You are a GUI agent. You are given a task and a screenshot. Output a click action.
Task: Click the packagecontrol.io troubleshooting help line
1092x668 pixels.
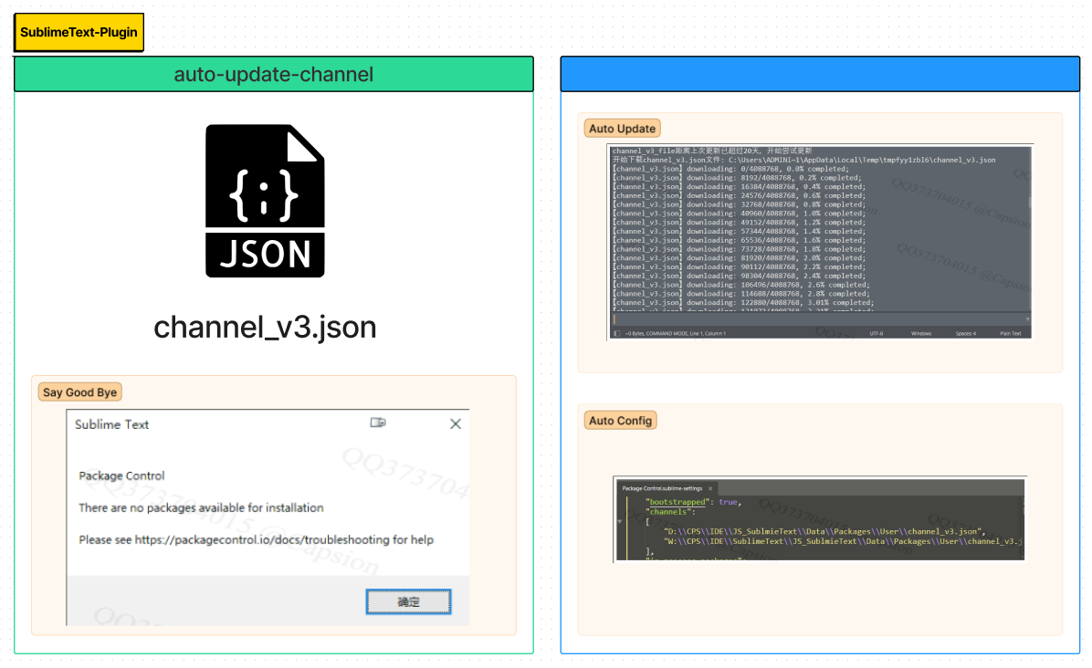pyautogui.click(x=257, y=539)
